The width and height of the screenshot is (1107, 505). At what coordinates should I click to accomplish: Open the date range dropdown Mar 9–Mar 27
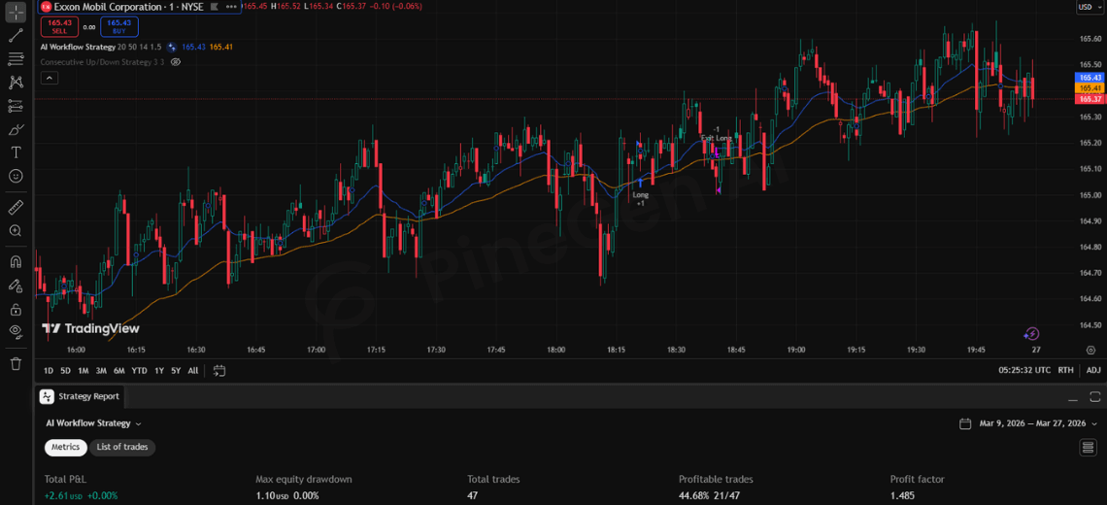coord(1023,423)
